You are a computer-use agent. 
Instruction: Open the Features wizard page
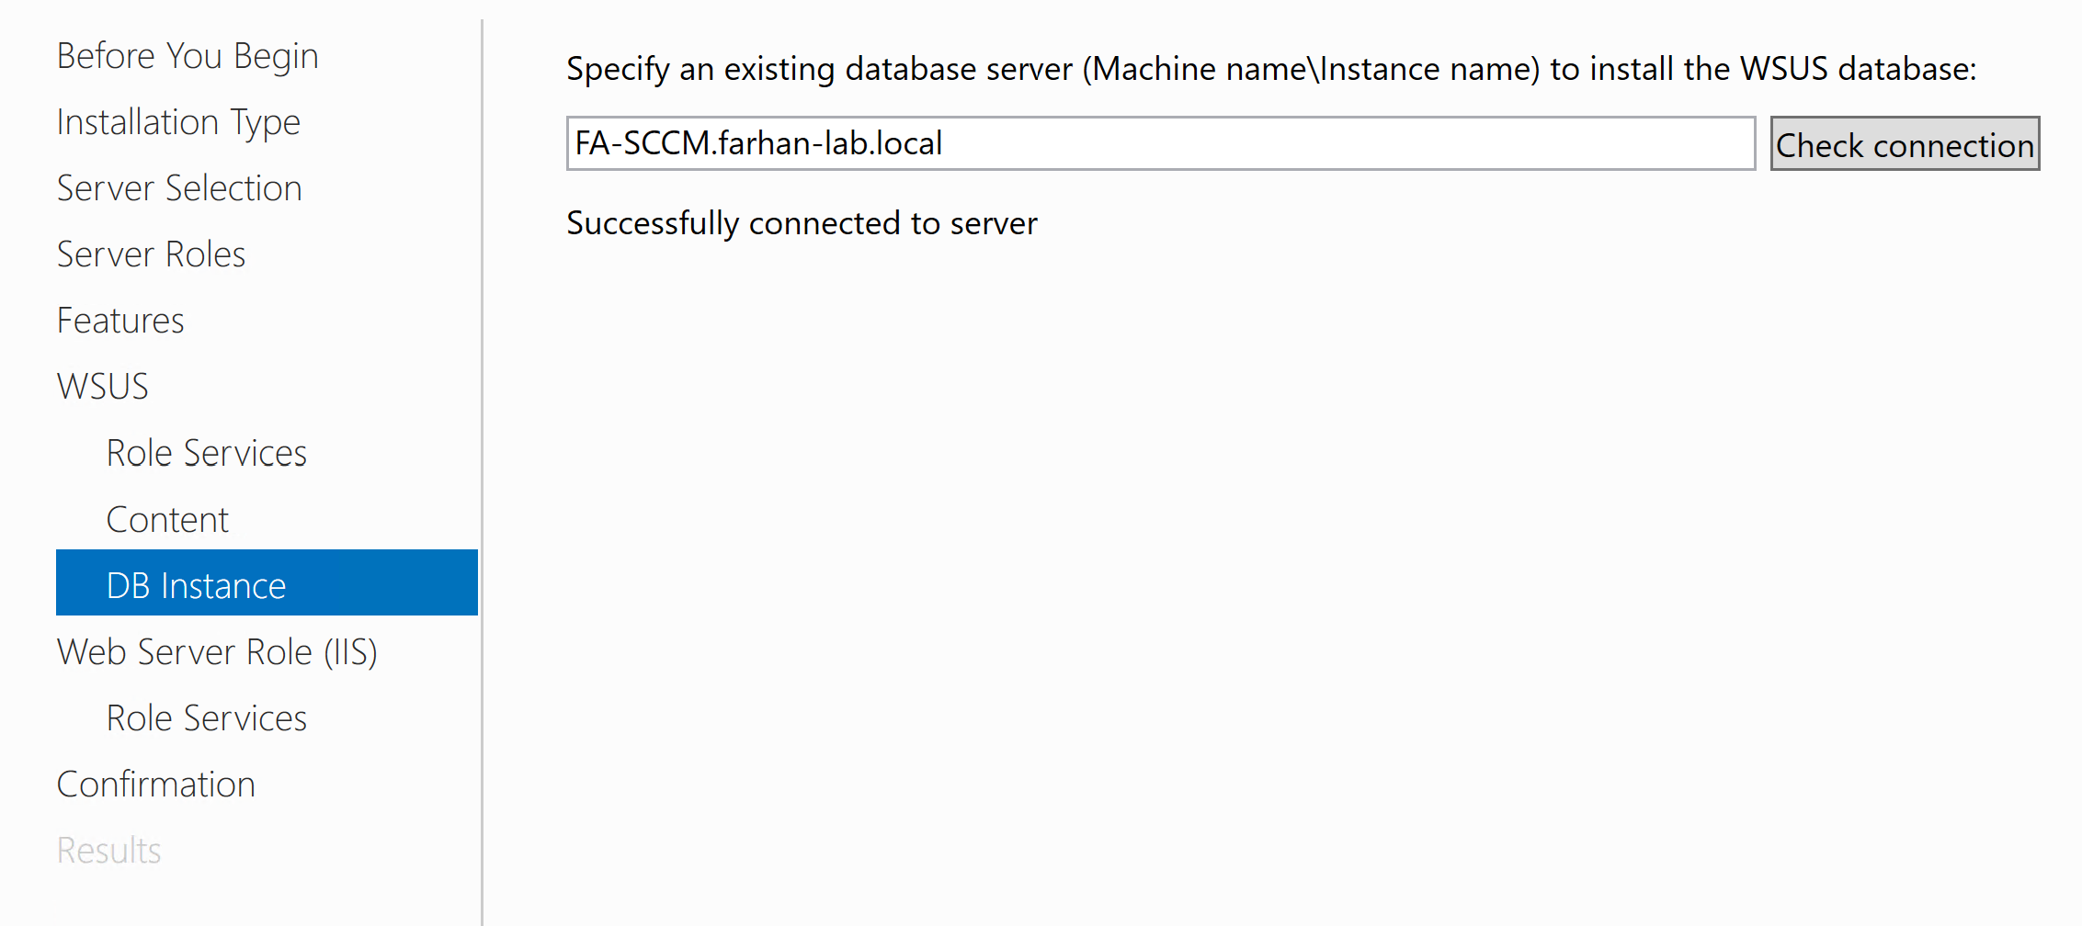(x=120, y=321)
